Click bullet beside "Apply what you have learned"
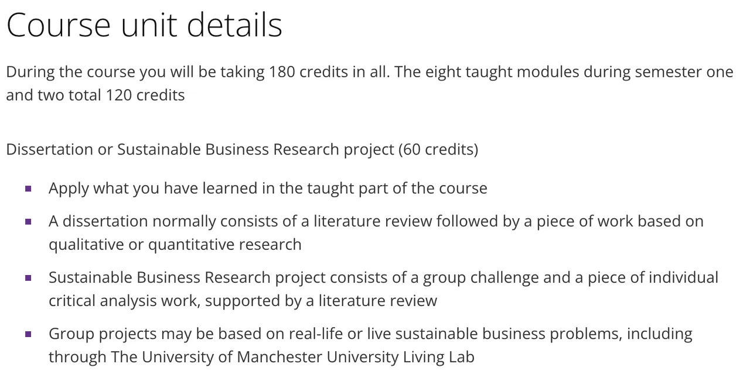Image resolution: width=750 pixels, height=388 pixels. (x=28, y=188)
